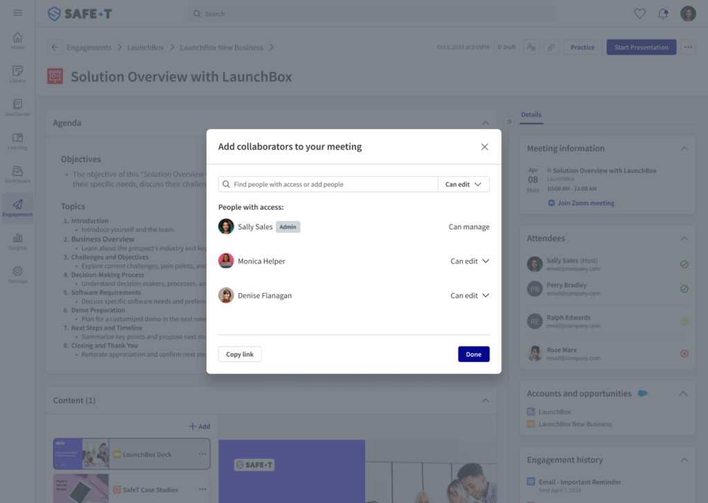Collapse the Attendees section
Screen dimensions: 708x503
pos(684,238)
